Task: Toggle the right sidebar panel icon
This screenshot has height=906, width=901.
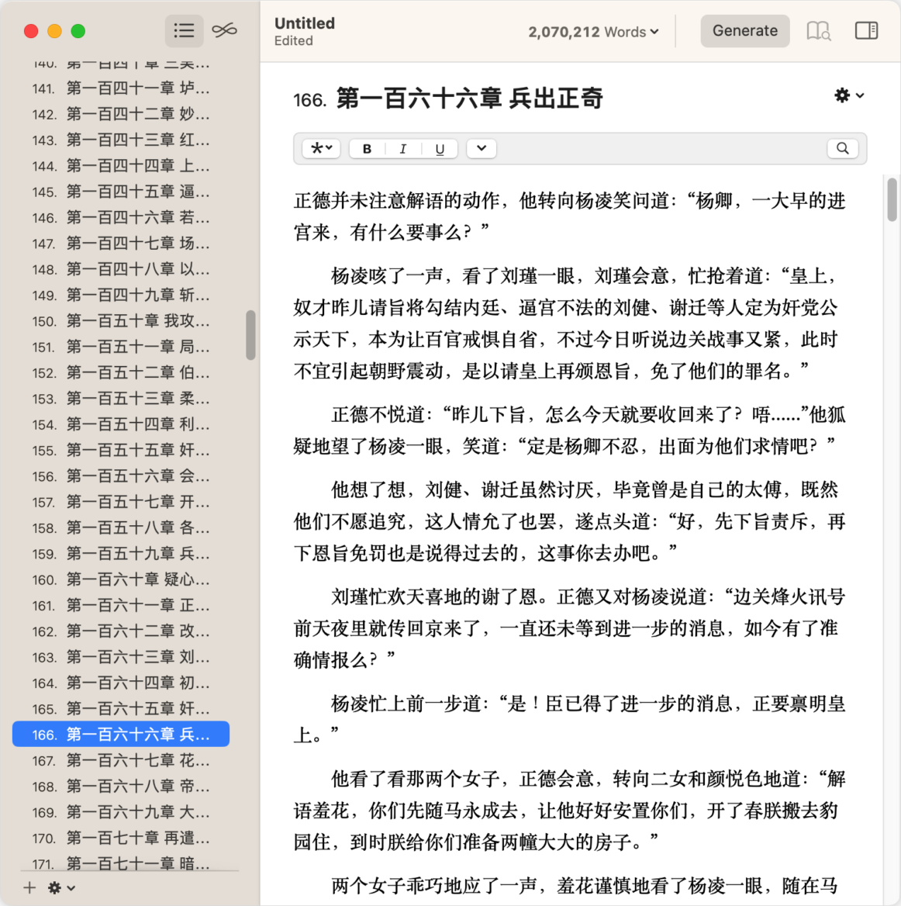Action: 866,30
